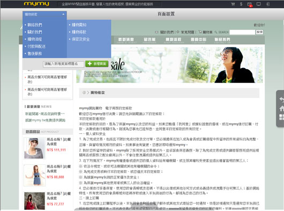
Task: Open news item mentioning mymy.tw
Action: pos(46,120)
